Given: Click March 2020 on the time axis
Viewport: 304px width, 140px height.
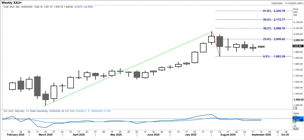Looking at the screenshot, I should pos(46,135).
